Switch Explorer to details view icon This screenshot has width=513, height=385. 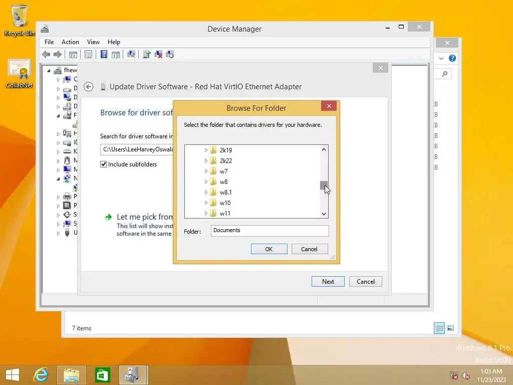(439, 328)
